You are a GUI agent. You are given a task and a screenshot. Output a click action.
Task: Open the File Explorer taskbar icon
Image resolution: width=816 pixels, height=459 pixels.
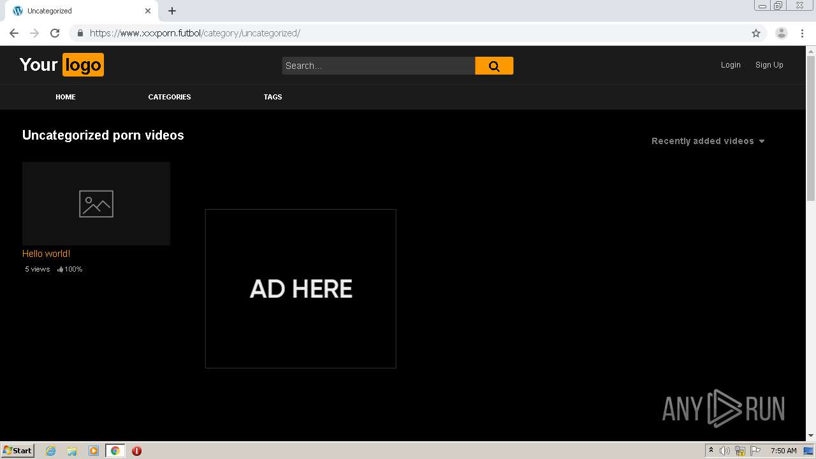pos(72,451)
